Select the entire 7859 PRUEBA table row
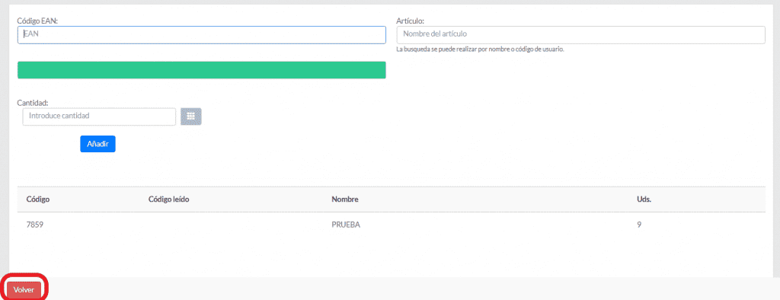 click(x=391, y=225)
